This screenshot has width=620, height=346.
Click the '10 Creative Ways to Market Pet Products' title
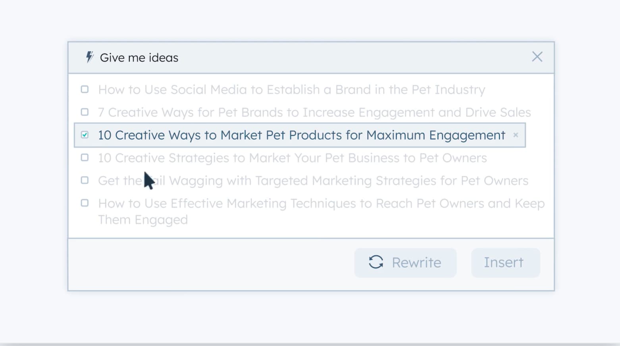pos(301,135)
